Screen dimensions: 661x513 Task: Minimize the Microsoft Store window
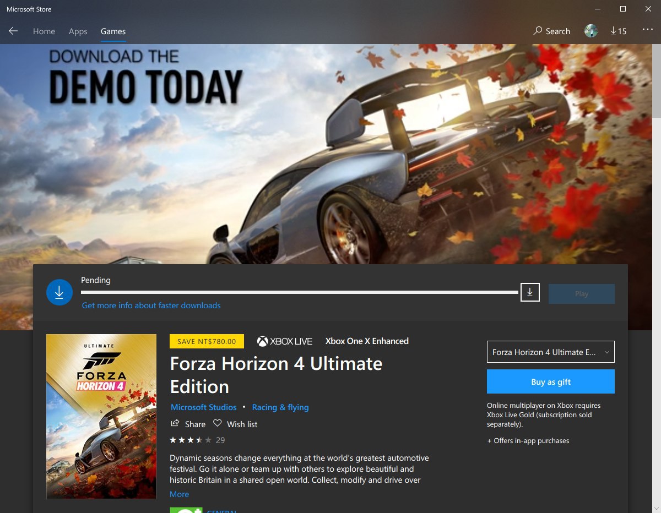598,9
